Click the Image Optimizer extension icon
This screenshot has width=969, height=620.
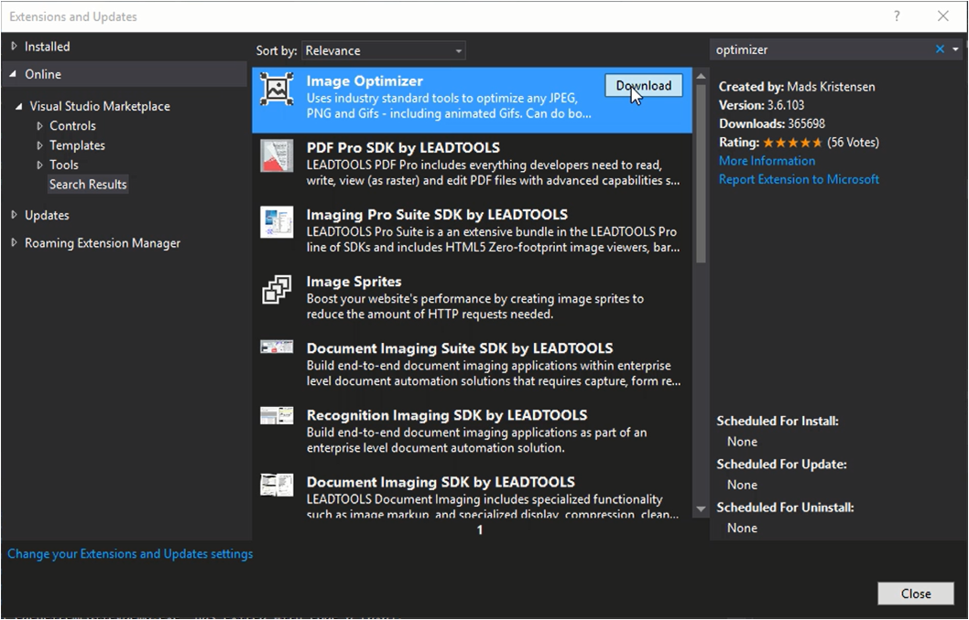pos(277,89)
